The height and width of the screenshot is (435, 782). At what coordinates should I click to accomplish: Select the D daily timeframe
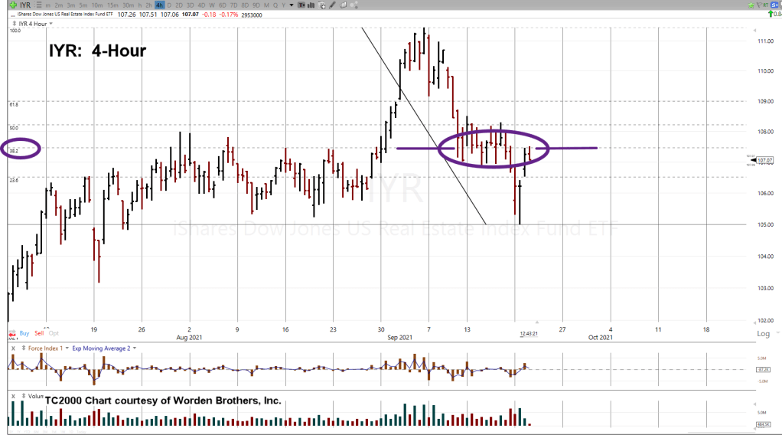point(169,5)
